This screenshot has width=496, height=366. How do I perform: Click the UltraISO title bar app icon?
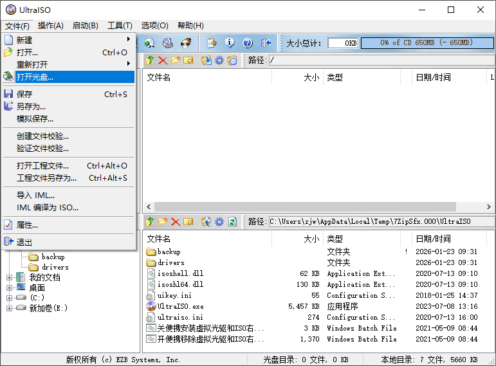pyautogui.click(x=11, y=10)
